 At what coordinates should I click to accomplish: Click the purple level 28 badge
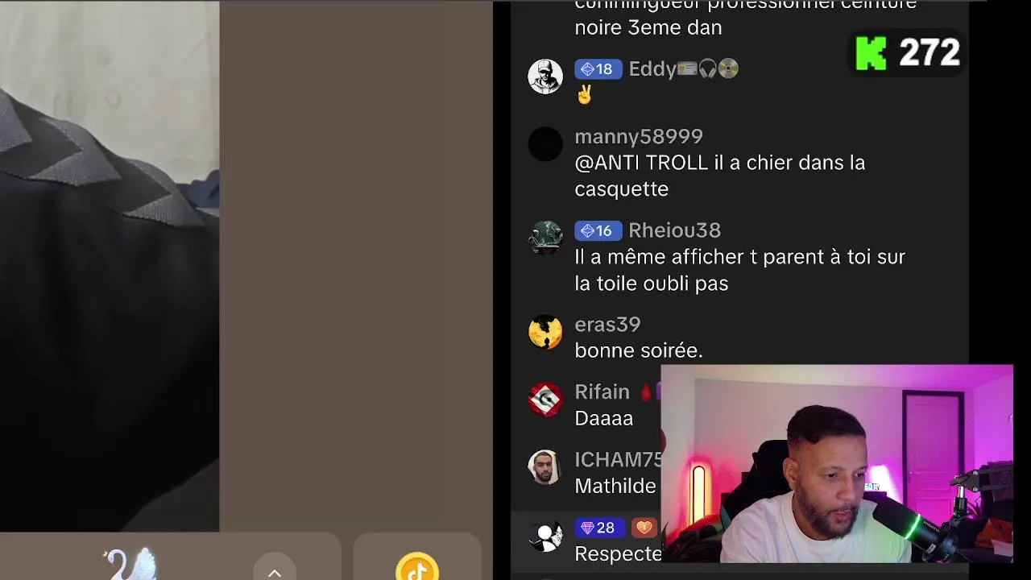(x=598, y=528)
